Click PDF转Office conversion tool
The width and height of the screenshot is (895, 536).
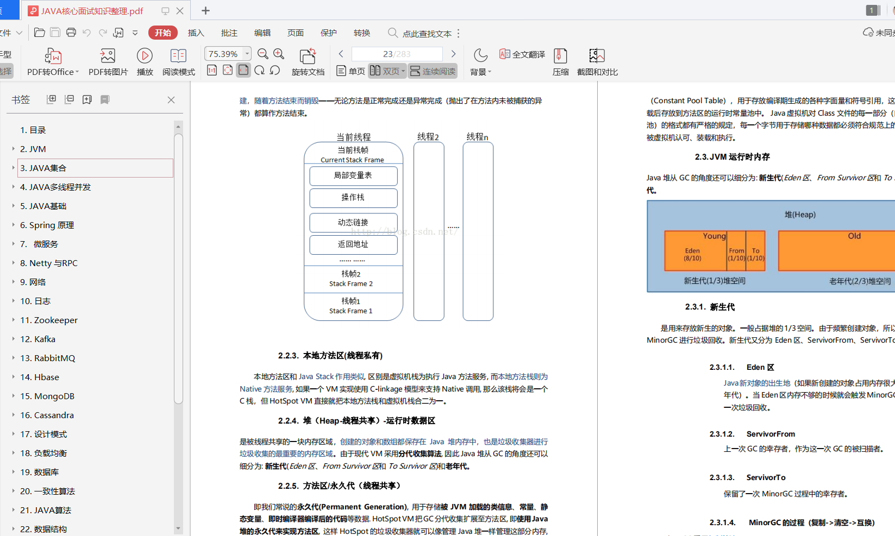click(53, 62)
